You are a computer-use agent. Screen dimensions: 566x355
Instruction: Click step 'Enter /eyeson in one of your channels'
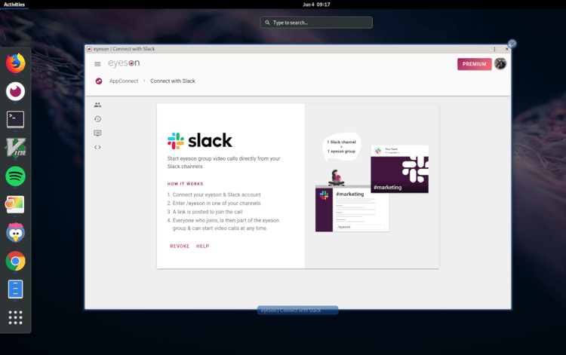coord(217,204)
